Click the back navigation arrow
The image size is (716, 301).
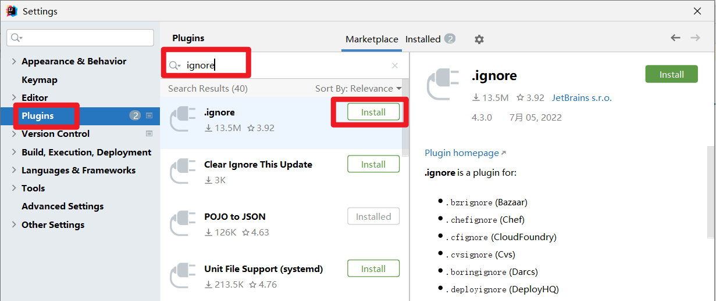[x=675, y=38]
